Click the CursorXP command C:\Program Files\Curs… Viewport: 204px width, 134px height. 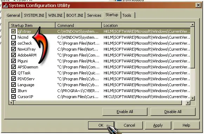tap(78, 97)
